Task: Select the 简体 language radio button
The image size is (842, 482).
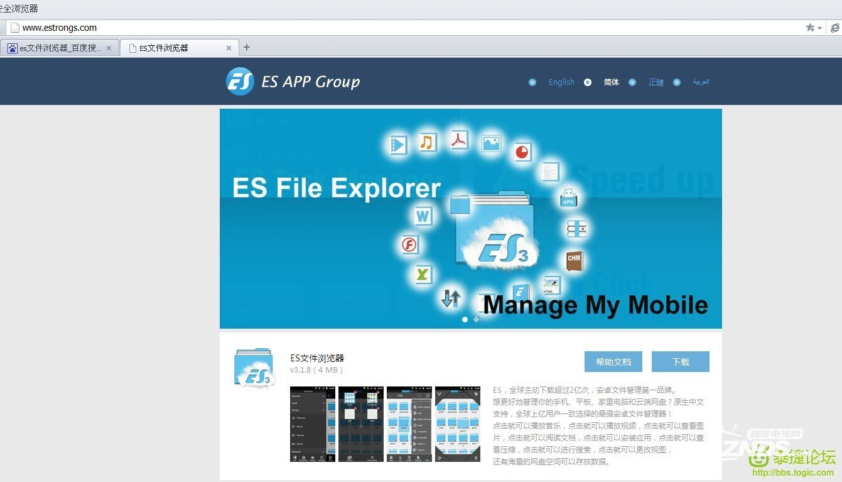Action: tap(588, 82)
